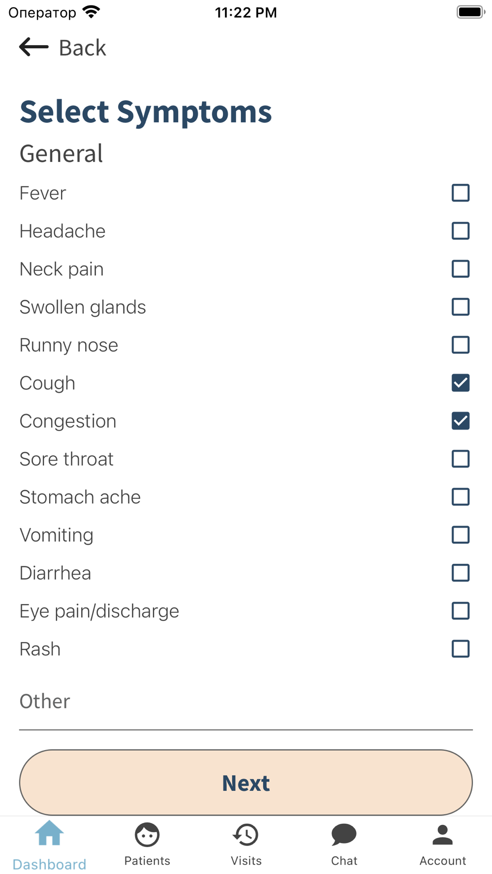Uncheck the Congestion checkbox
The image size is (492, 874).
[x=461, y=421]
